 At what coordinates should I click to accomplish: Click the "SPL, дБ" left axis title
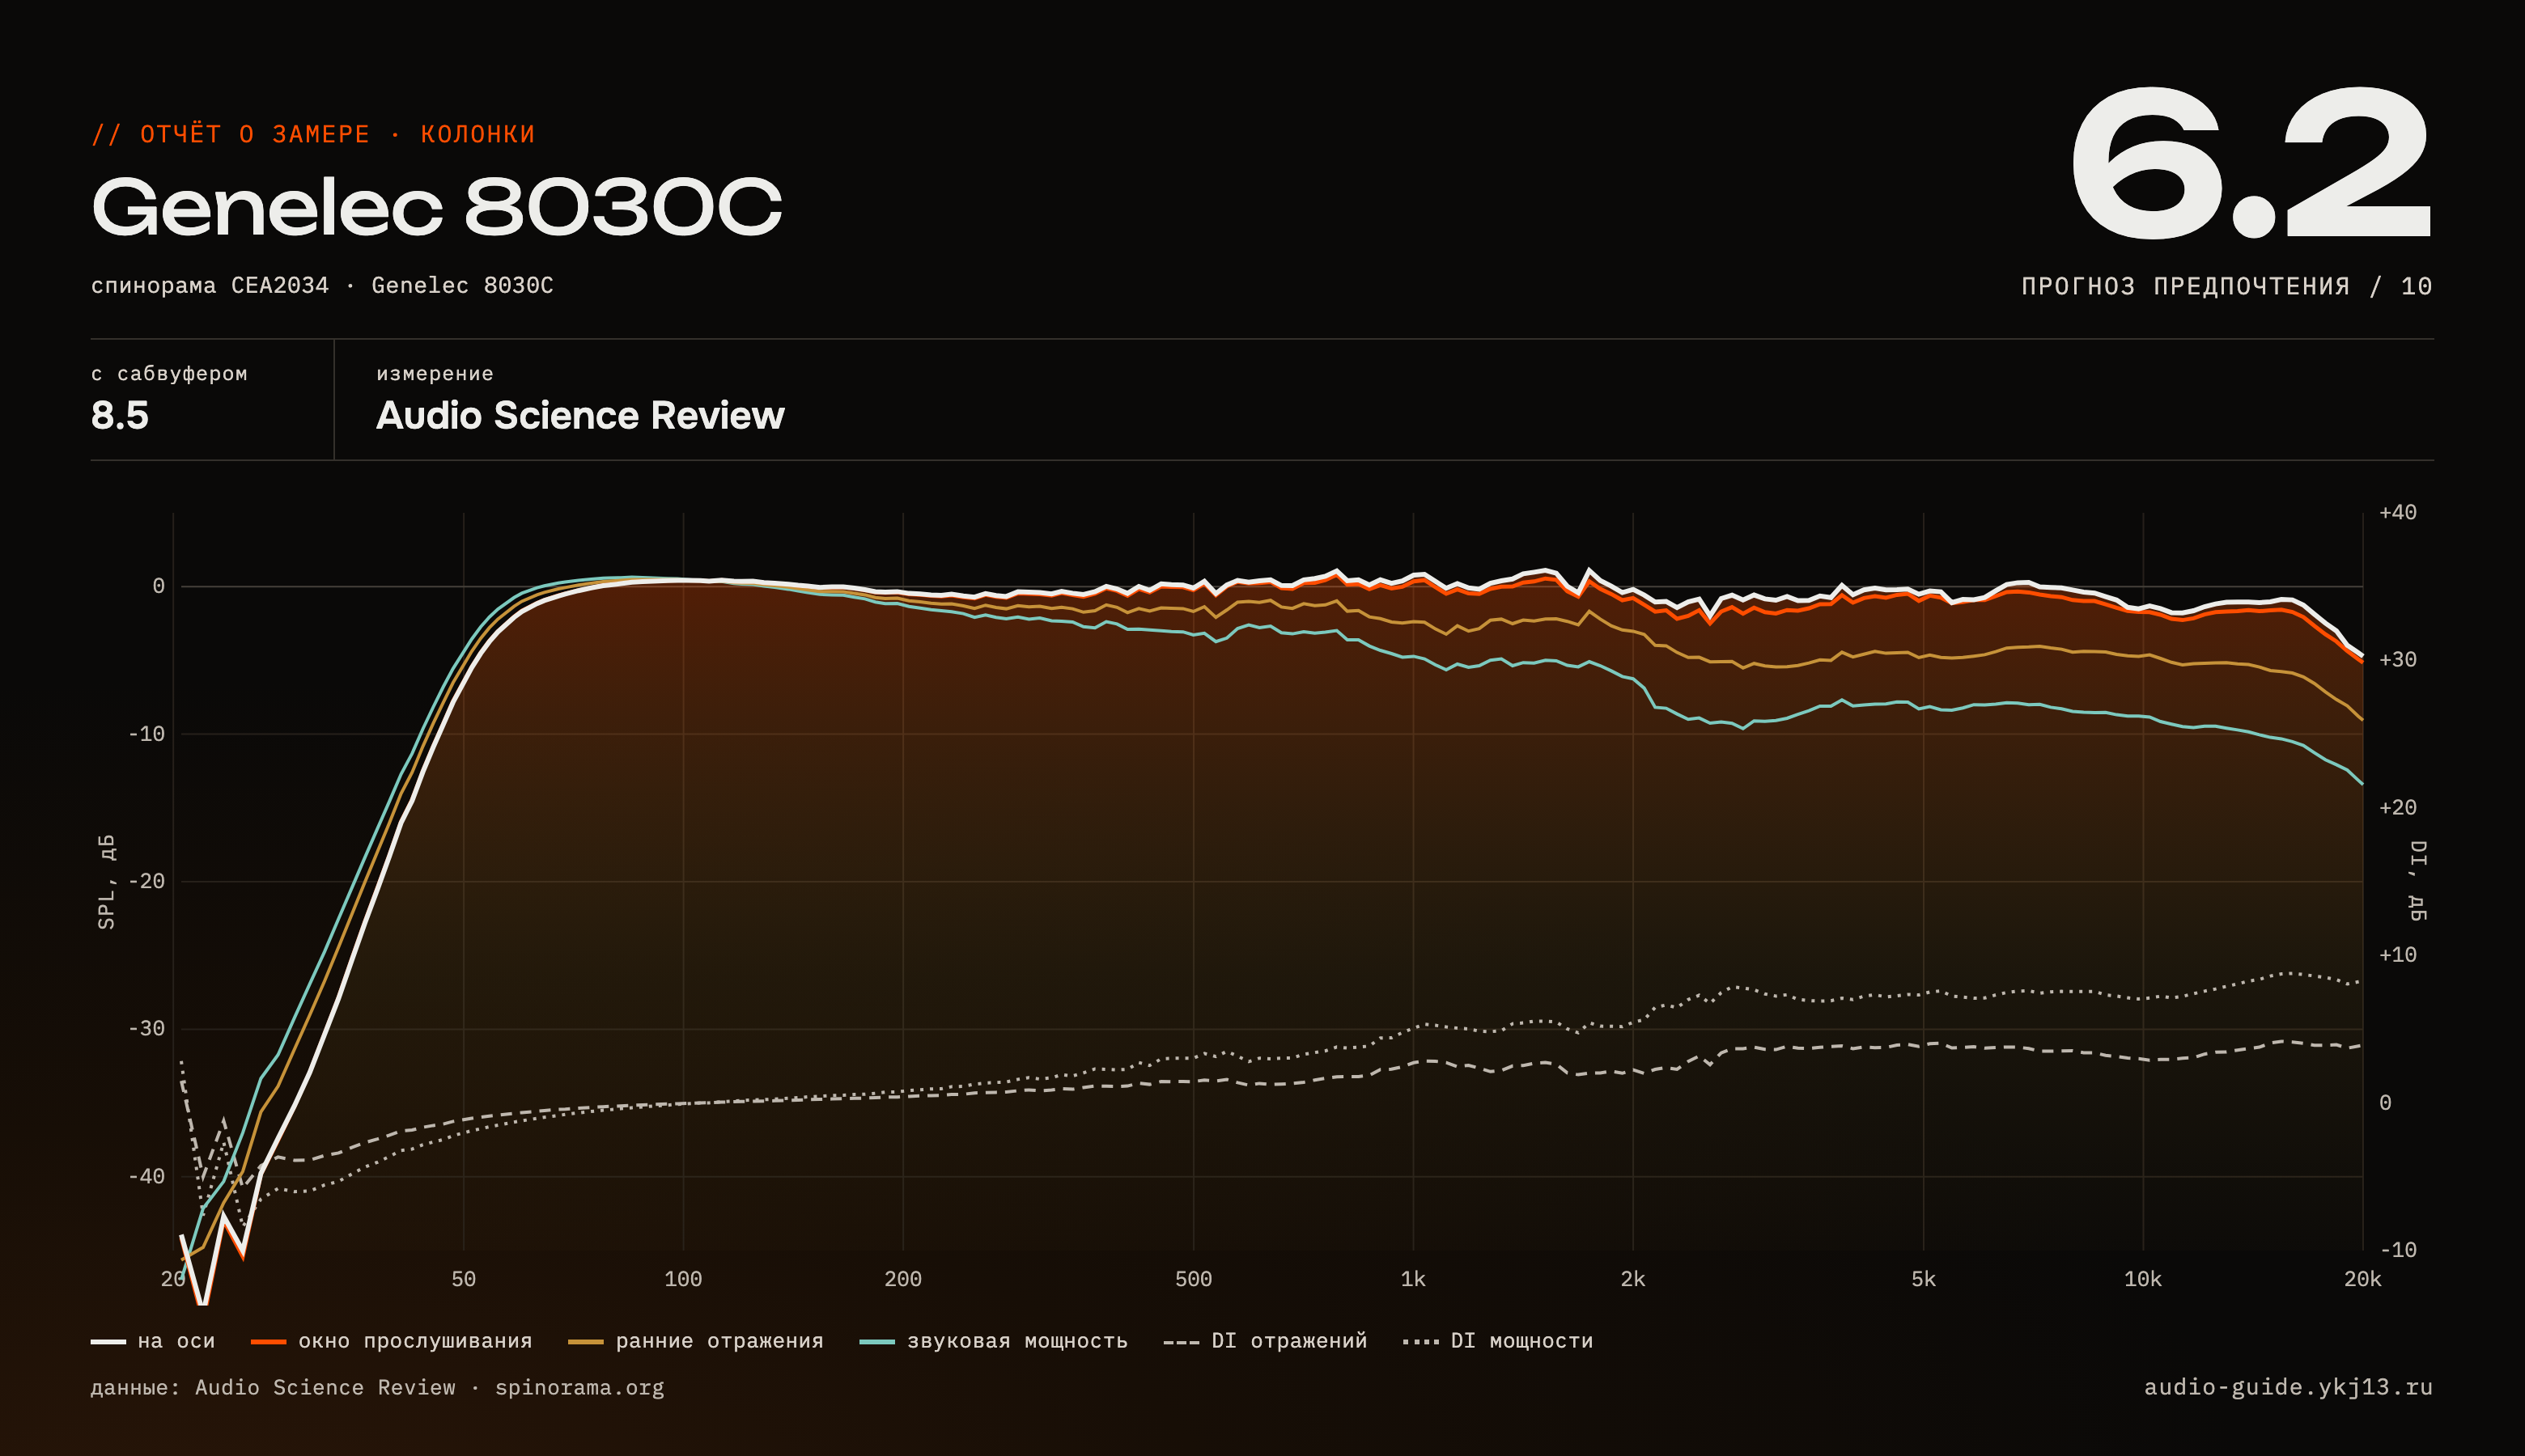coord(106,882)
